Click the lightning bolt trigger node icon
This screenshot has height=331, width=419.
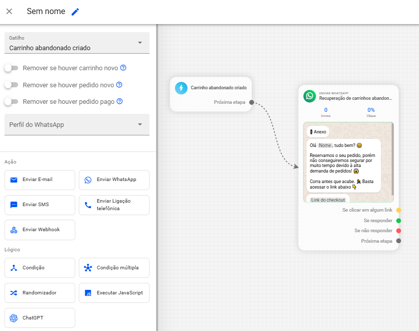click(x=181, y=88)
